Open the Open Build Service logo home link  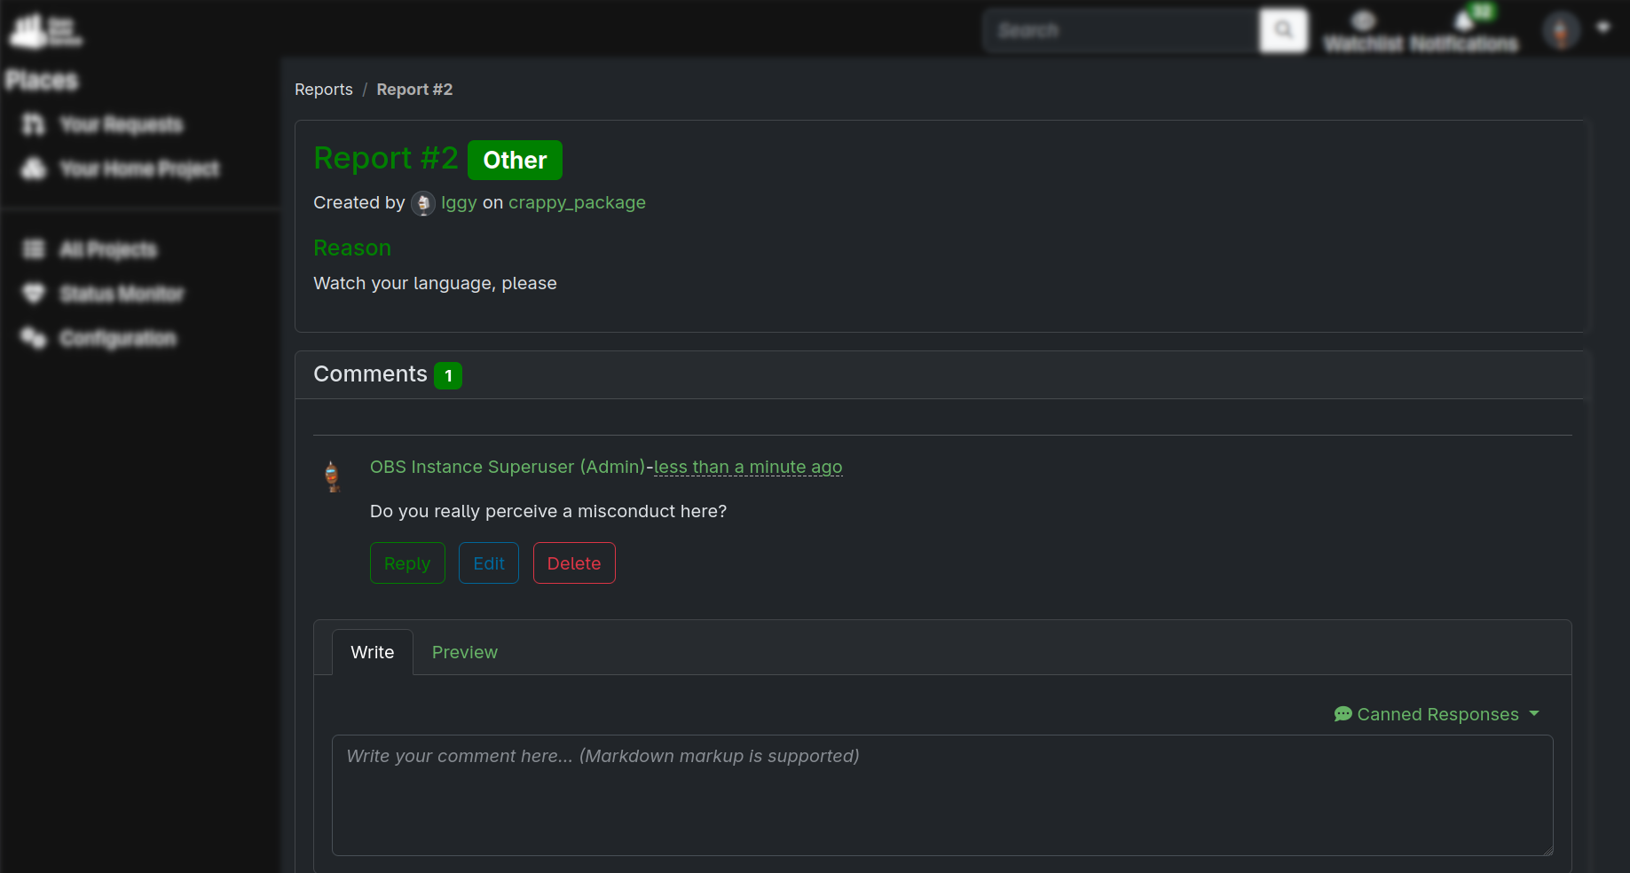click(x=45, y=31)
